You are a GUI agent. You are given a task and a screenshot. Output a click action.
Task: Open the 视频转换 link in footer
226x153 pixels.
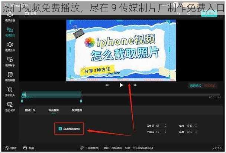pyautogui.click(x=117, y=148)
